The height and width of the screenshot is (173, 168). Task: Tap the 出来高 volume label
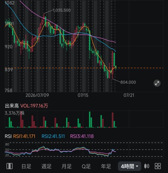pos(12,106)
